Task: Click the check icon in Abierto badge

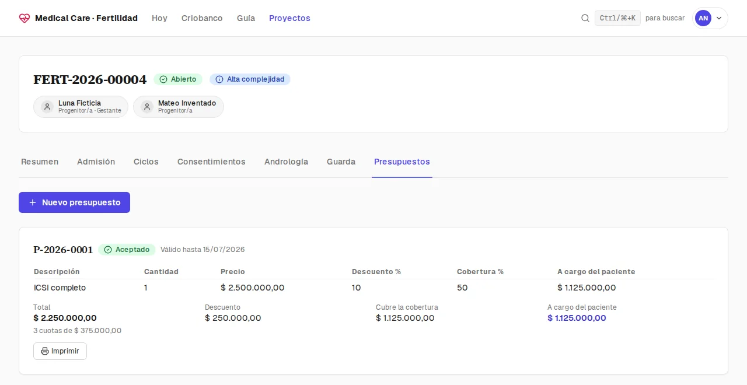Action: (163, 79)
